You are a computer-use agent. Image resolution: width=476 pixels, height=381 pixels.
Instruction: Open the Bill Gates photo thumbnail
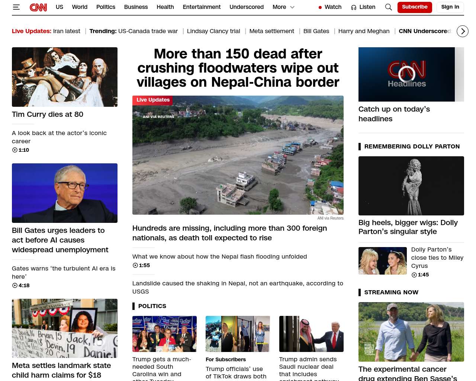coord(65,193)
